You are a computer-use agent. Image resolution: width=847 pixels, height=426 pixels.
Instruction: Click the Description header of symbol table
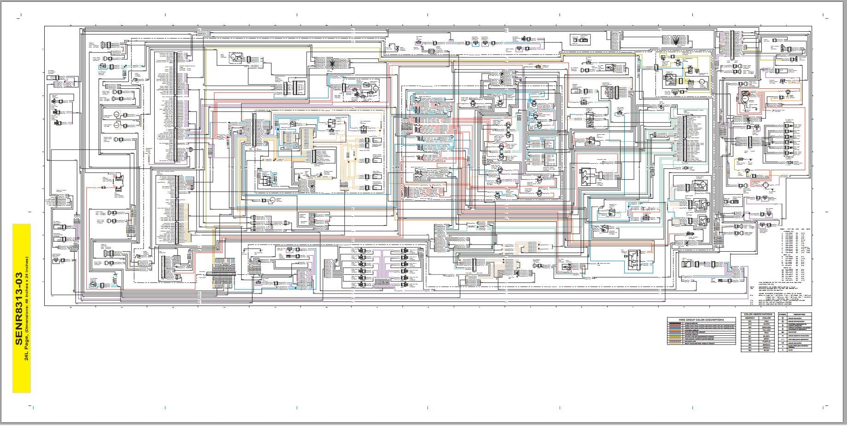coord(799,314)
